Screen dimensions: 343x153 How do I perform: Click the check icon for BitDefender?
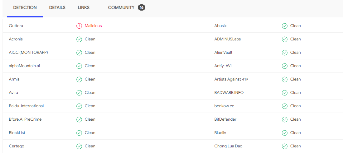coord(285,119)
